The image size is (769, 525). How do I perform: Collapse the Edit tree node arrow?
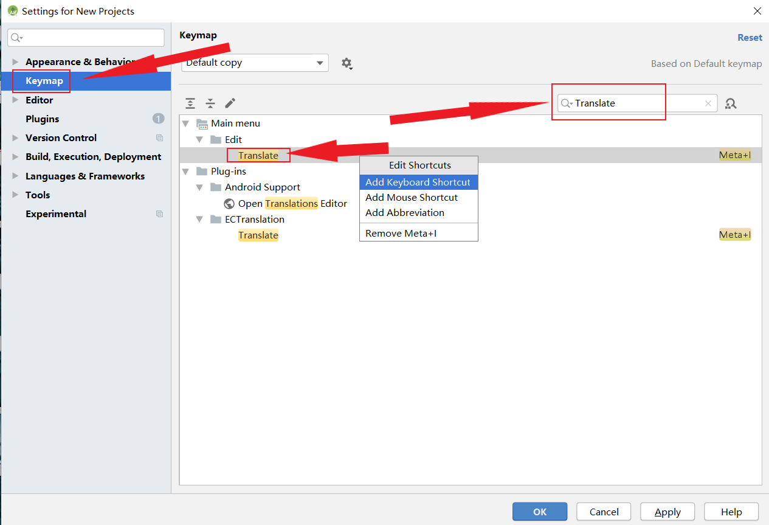click(199, 140)
